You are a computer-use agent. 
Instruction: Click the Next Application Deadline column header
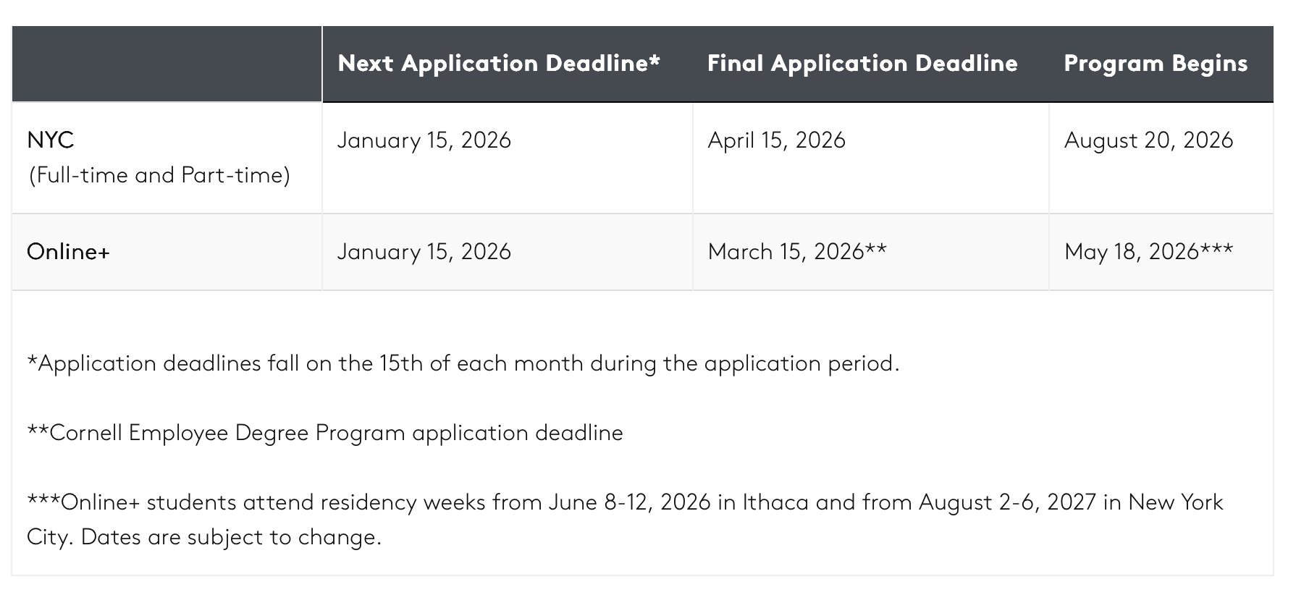(x=499, y=64)
